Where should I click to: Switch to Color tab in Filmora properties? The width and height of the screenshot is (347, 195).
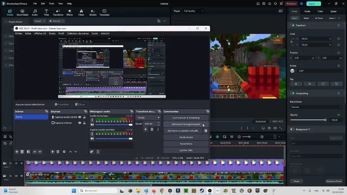(x=320, y=11)
